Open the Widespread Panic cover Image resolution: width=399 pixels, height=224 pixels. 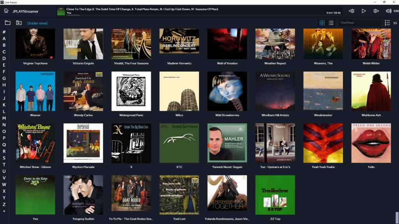pyautogui.click(x=131, y=91)
